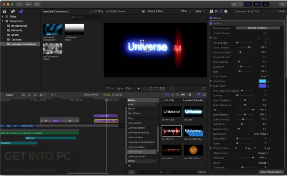This screenshot has height=176, width=287.
Task: Toggle the Inspector panel layout button
Action: point(266,4)
